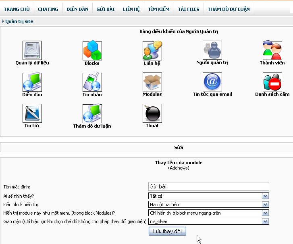The width and height of the screenshot is (293, 244).
Task: Go to the TRANG CHỦ menu item
Action: coord(17,9)
